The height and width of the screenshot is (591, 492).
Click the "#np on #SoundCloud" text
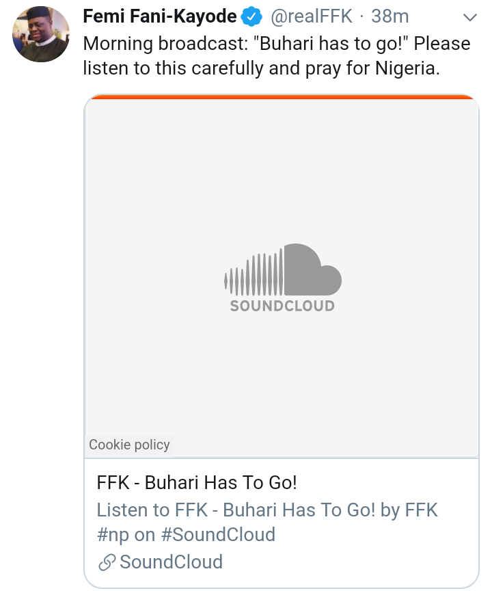point(186,534)
